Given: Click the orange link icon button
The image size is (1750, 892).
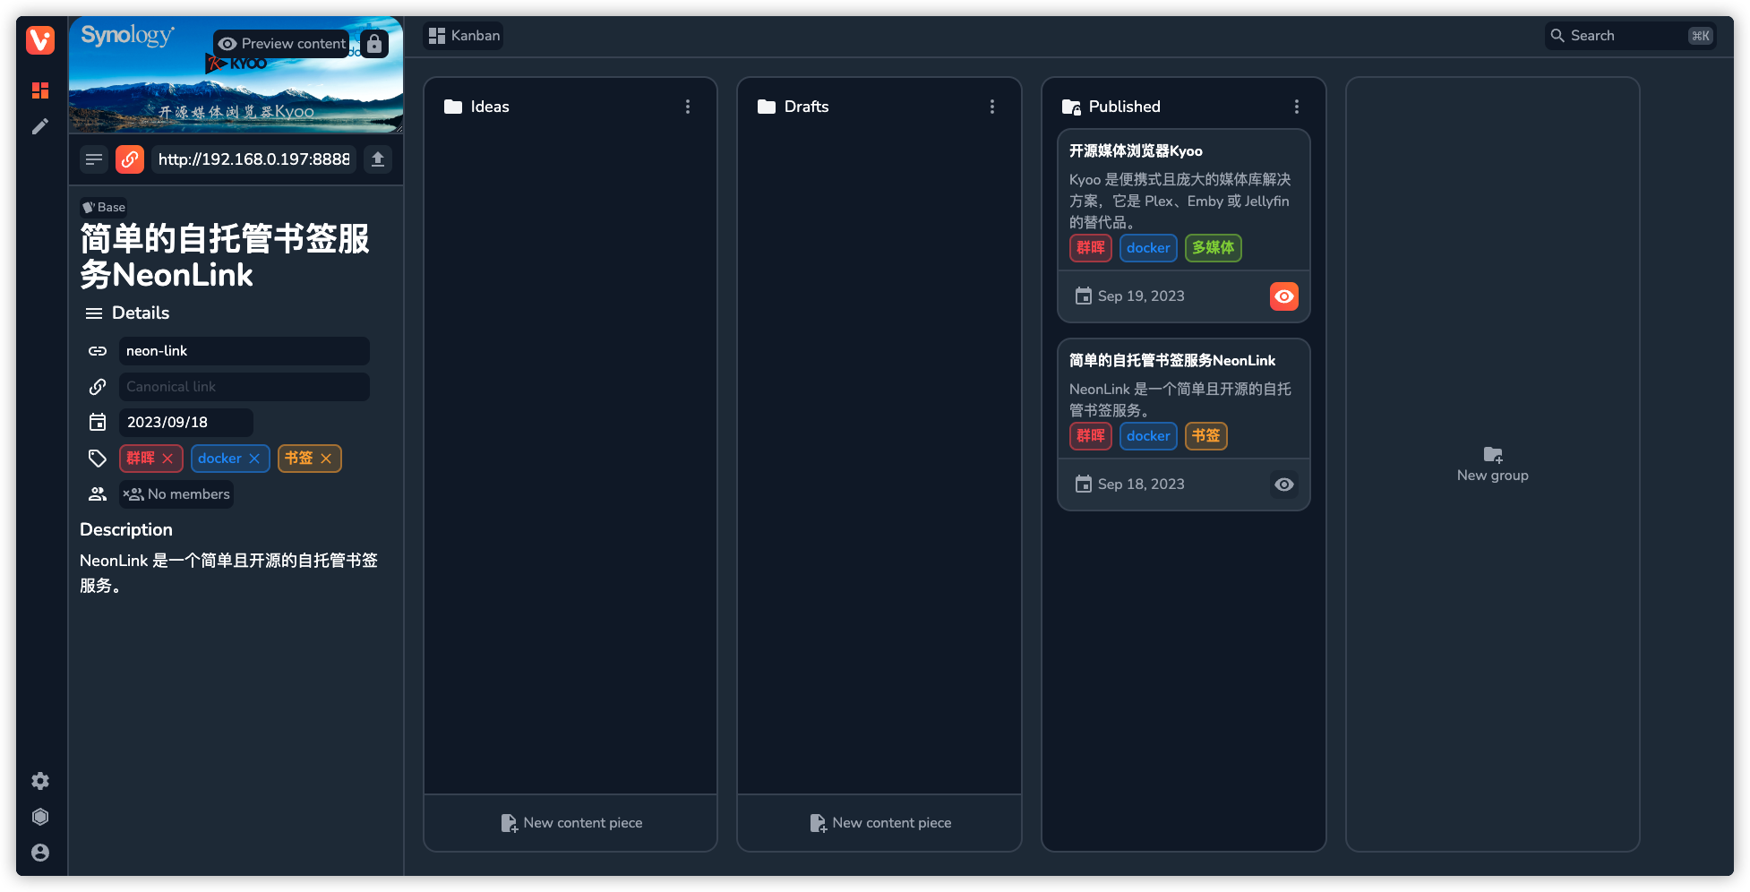Looking at the screenshot, I should coord(130,159).
